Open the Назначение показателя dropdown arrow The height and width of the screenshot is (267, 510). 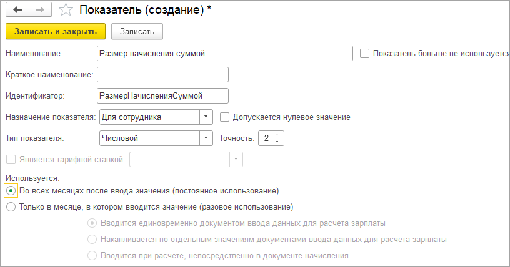click(x=206, y=117)
